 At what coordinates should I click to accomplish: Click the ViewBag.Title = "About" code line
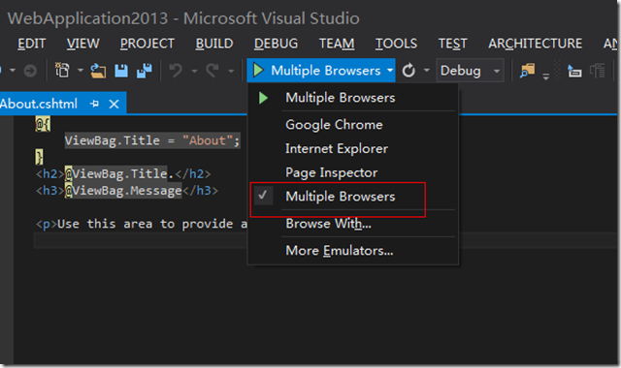152,140
